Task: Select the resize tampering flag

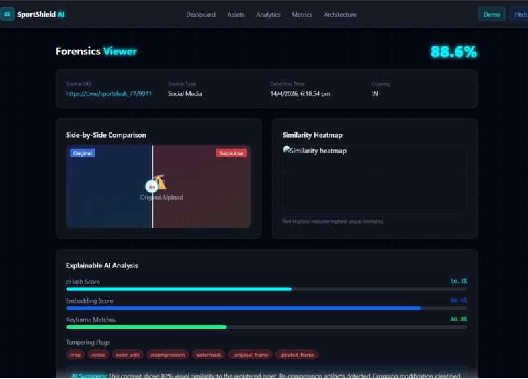Action: 99,355
